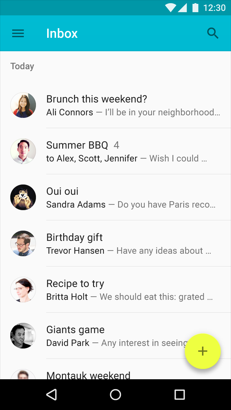
Task: Open the hamburger navigation menu
Action: point(18,33)
